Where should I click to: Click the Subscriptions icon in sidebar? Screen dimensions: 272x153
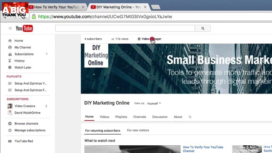tap(10, 54)
